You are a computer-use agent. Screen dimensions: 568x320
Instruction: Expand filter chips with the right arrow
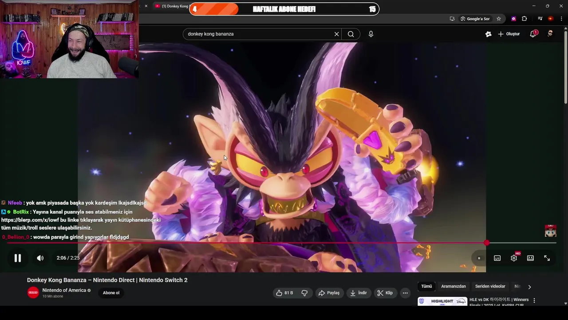click(x=529, y=287)
